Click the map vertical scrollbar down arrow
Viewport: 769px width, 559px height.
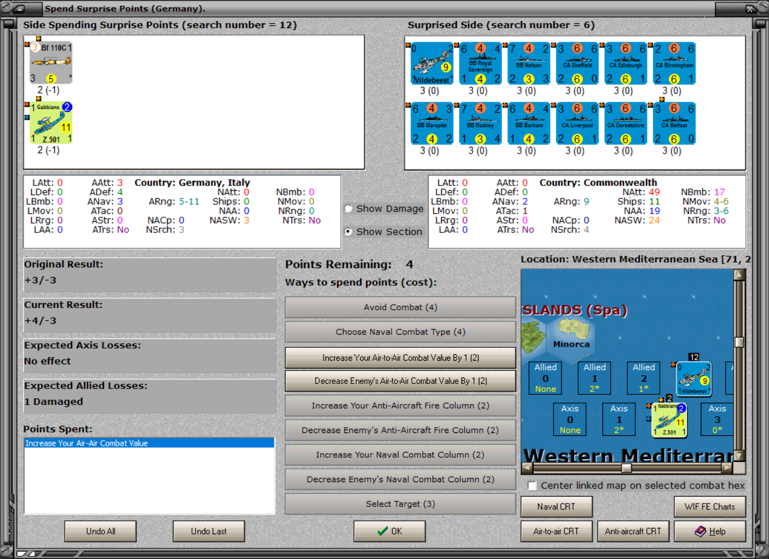tap(738, 456)
